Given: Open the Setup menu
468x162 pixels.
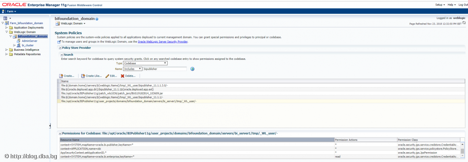Looking at the screenshot, I should pyautogui.click(x=440, y=5).
